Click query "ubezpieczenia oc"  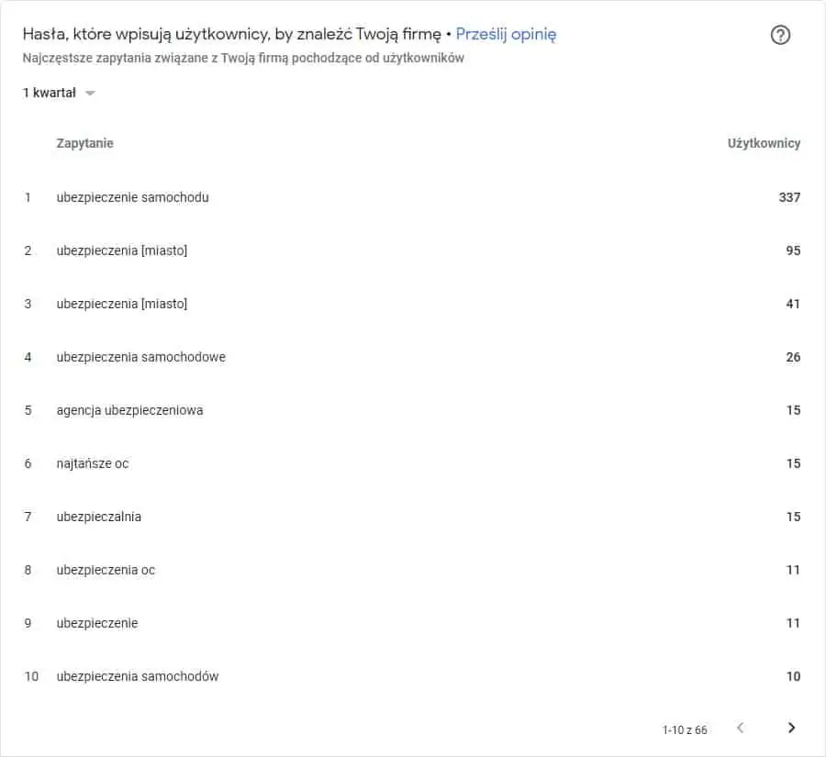tap(106, 570)
